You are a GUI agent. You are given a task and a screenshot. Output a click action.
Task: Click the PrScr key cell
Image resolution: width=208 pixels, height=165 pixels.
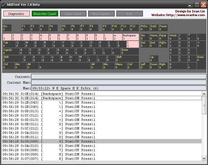click(144, 28)
